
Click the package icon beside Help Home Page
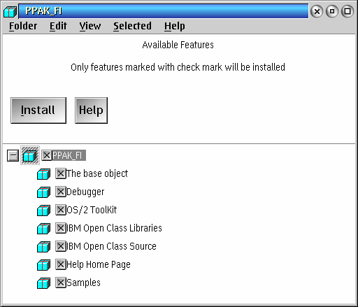[x=43, y=265]
